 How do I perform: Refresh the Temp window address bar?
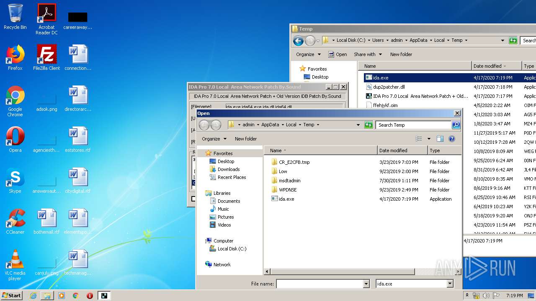coord(513,41)
